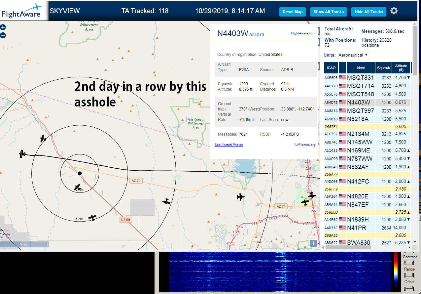Select the aircraft icon at the track's west end
Image resolution: width=421 pixels, height=294 pixels.
[22, 154]
